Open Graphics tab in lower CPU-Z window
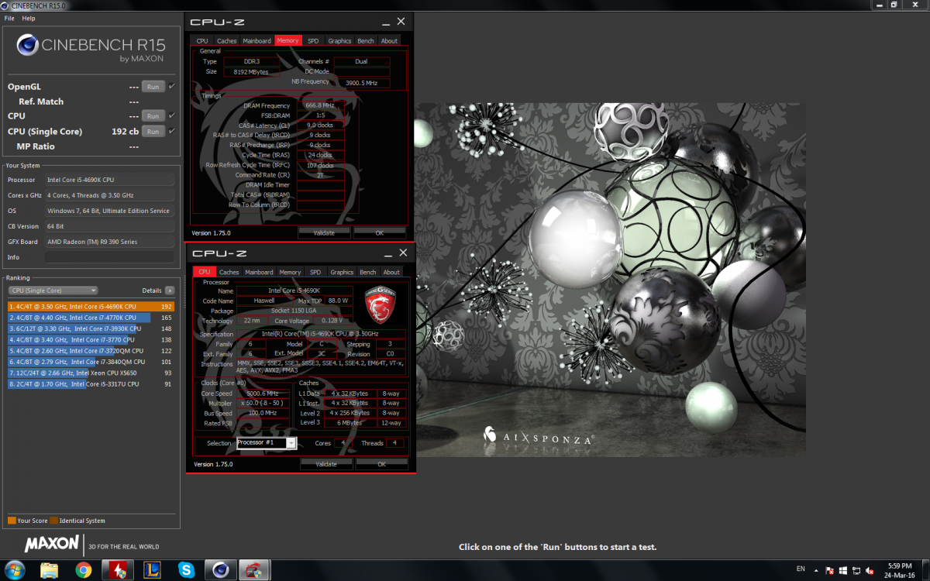The image size is (930, 581). point(342,272)
